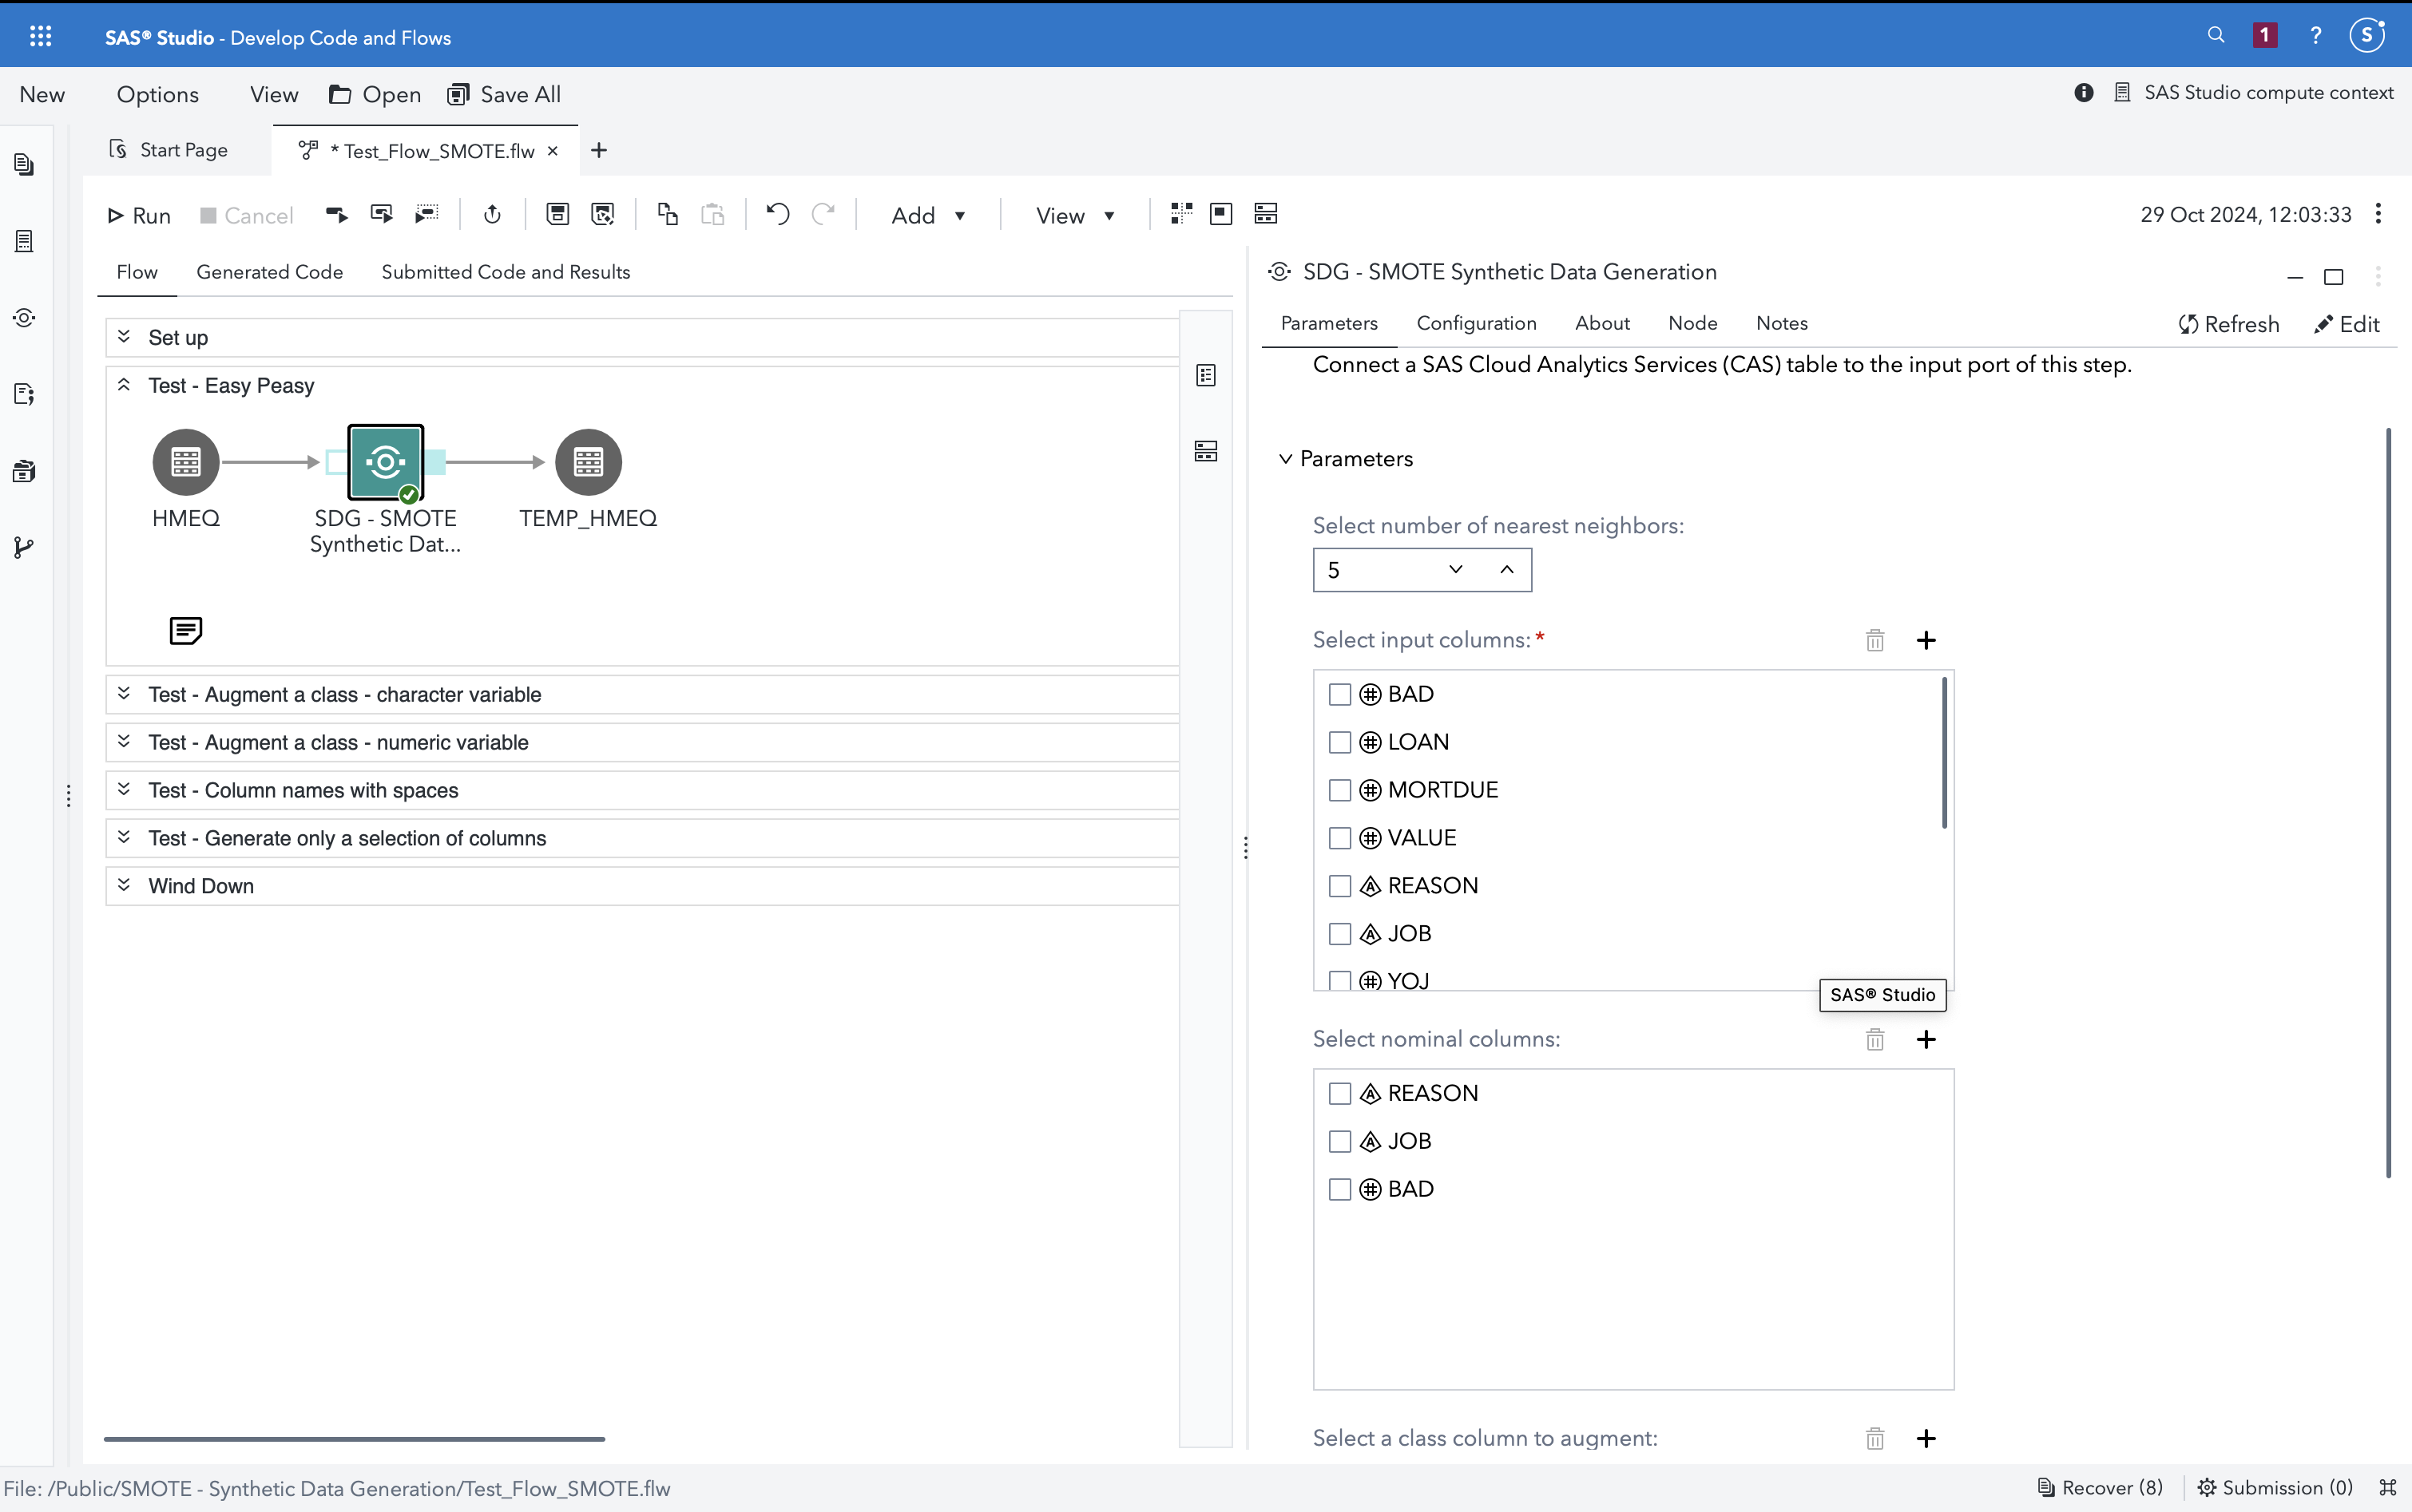Open Submitted Code and Results tab

506,272
